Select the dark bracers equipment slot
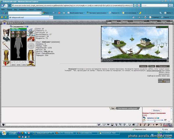Screen dimensions: 174x139 pyautogui.click(x=6, y=39)
